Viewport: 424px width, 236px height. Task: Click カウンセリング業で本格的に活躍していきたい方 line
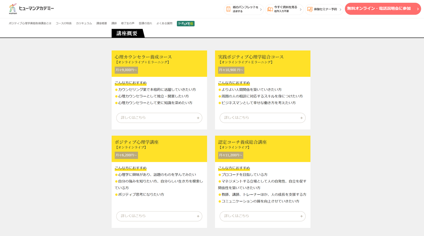[155, 90]
